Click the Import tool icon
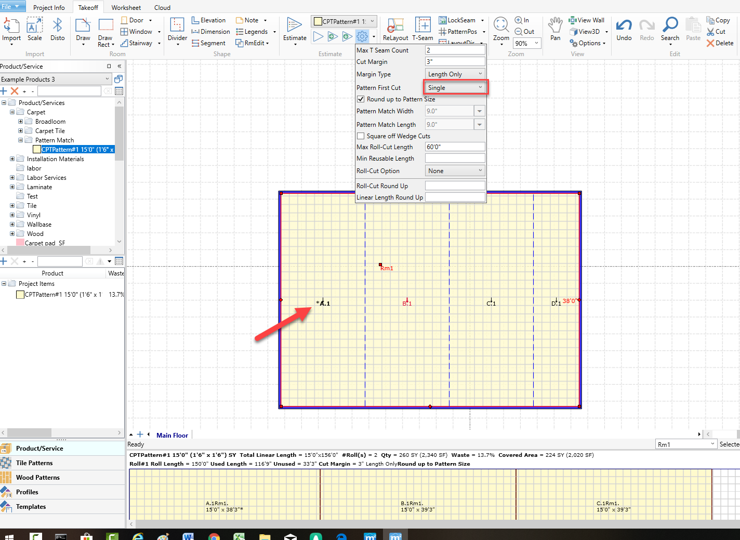This screenshot has width=740, height=540. 11,26
